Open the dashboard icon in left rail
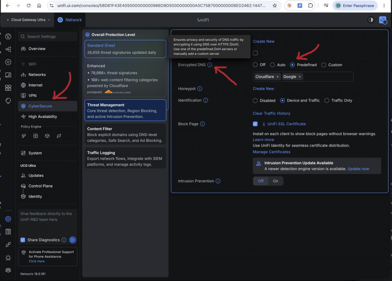Viewport: 392px width, 281px height. [8, 36]
